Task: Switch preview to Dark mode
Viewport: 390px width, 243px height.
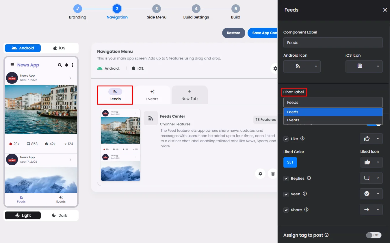Action: click(x=60, y=215)
